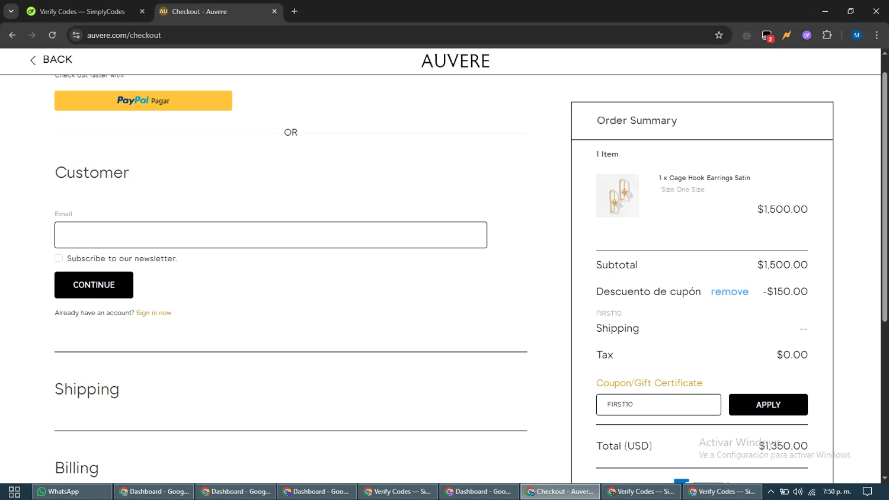Click the extension icon with red badge
This screenshot has width=889, height=500.
point(768,36)
